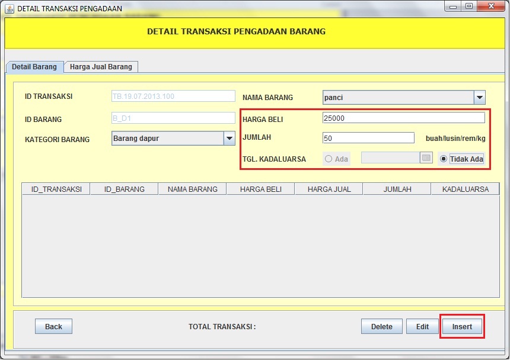The height and width of the screenshot is (360, 510).
Task: Click the Edit button
Action: [422, 326]
